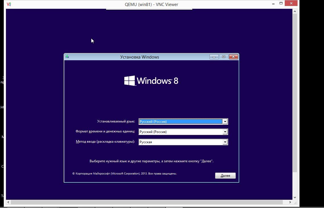Minimize the VNC Viewer window
The width and height of the screenshot is (324, 208).
click(x=273, y=4)
